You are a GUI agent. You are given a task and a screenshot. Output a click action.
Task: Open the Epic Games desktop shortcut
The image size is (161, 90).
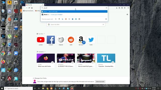coord(3,79)
